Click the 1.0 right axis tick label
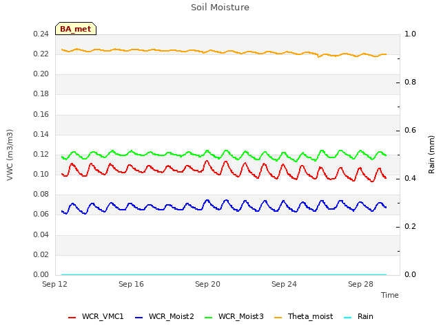Screen dimensions: 441x330 click(410, 34)
